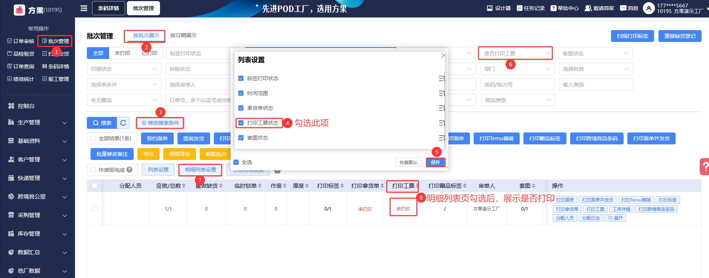Focus the 条码/批次号 input field
Viewport: 709px width, 278px height.
pos(517,85)
